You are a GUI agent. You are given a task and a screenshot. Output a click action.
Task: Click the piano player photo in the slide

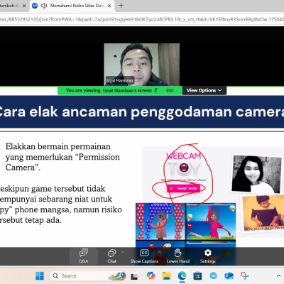click(263, 213)
